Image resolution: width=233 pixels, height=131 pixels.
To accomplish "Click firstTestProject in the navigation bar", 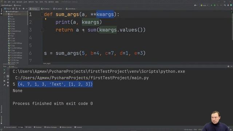I will 7,5.
